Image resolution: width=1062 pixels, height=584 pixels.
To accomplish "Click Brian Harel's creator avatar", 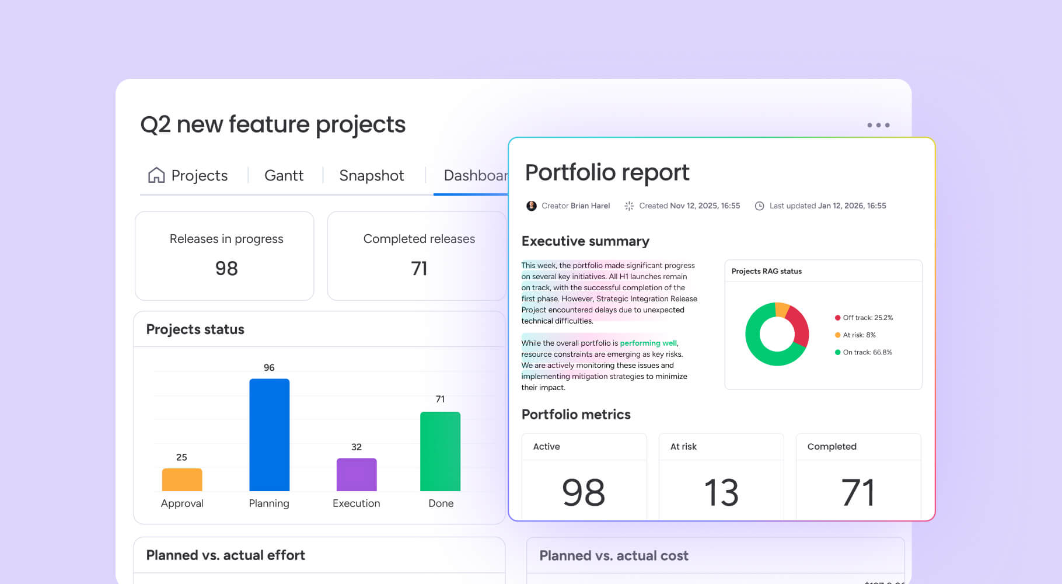I will pyautogui.click(x=532, y=206).
